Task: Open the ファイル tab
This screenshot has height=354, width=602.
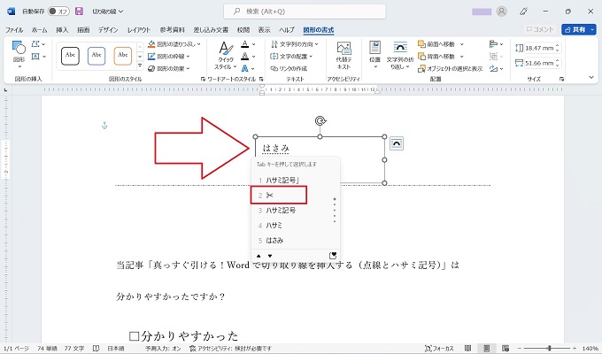Action: tap(14, 29)
